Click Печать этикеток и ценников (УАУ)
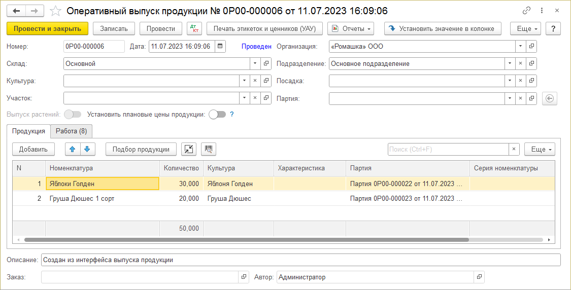 click(x=265, y=29)
